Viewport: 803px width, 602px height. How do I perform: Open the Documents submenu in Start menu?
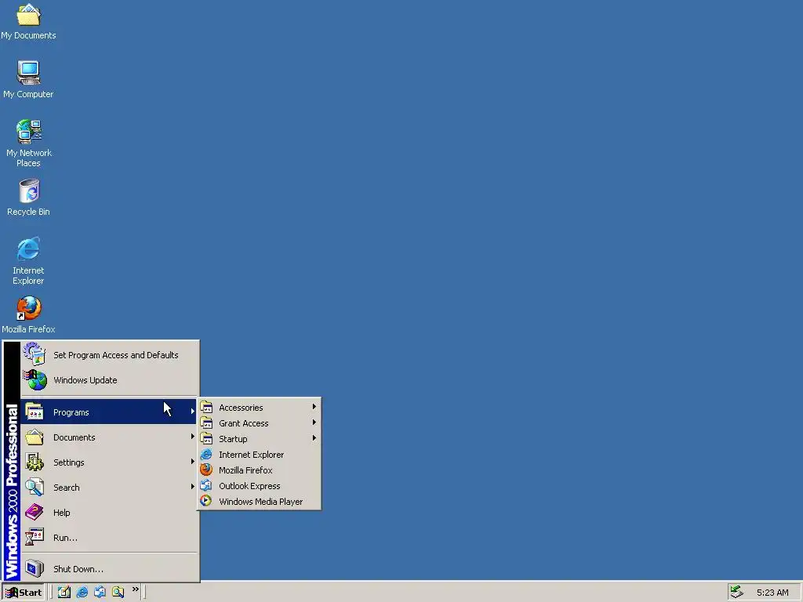coord(110,437)
